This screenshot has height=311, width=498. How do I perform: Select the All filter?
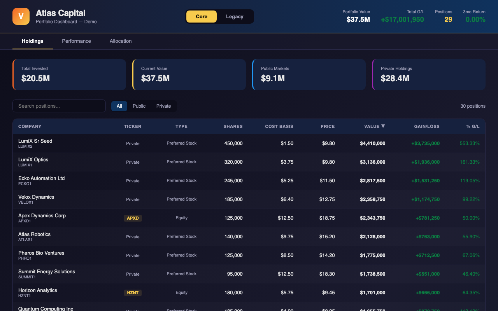pos(119,106)
